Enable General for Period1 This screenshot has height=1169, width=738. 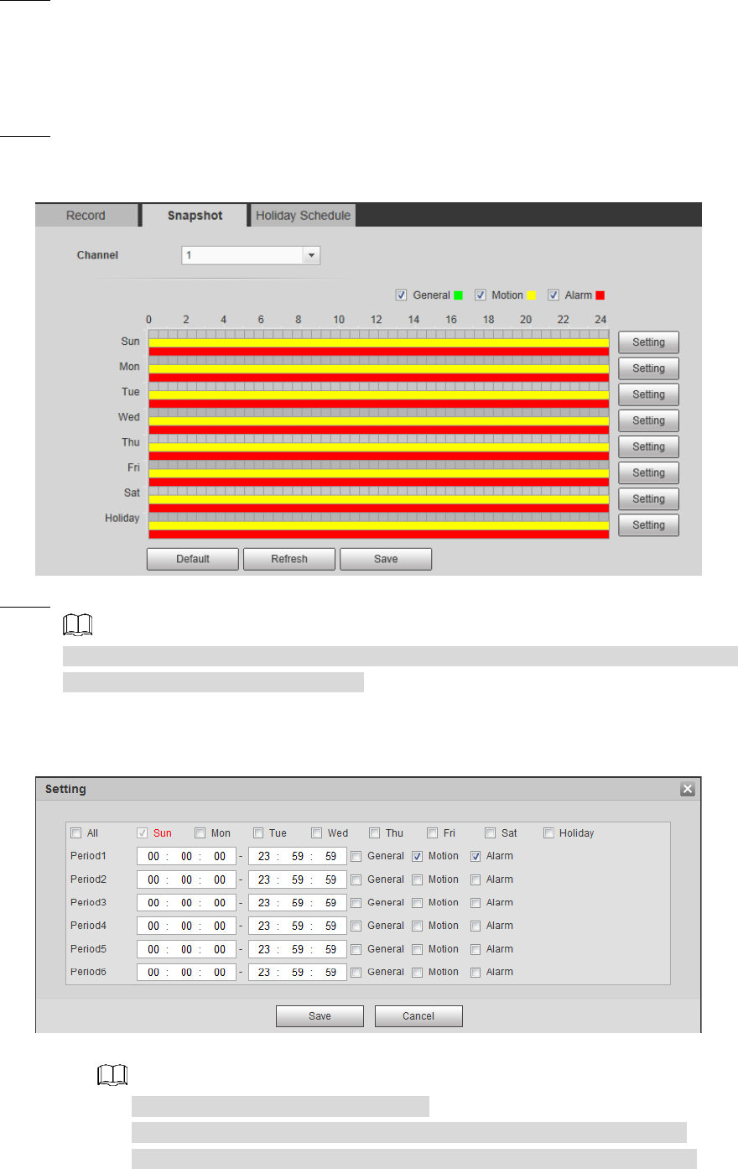[356, 857]
